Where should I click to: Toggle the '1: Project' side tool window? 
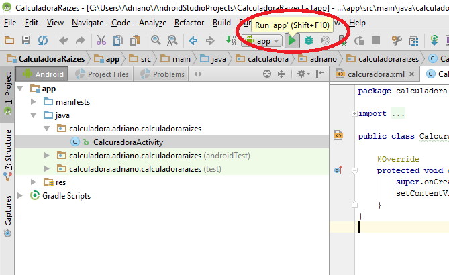[x=8, y=94]
